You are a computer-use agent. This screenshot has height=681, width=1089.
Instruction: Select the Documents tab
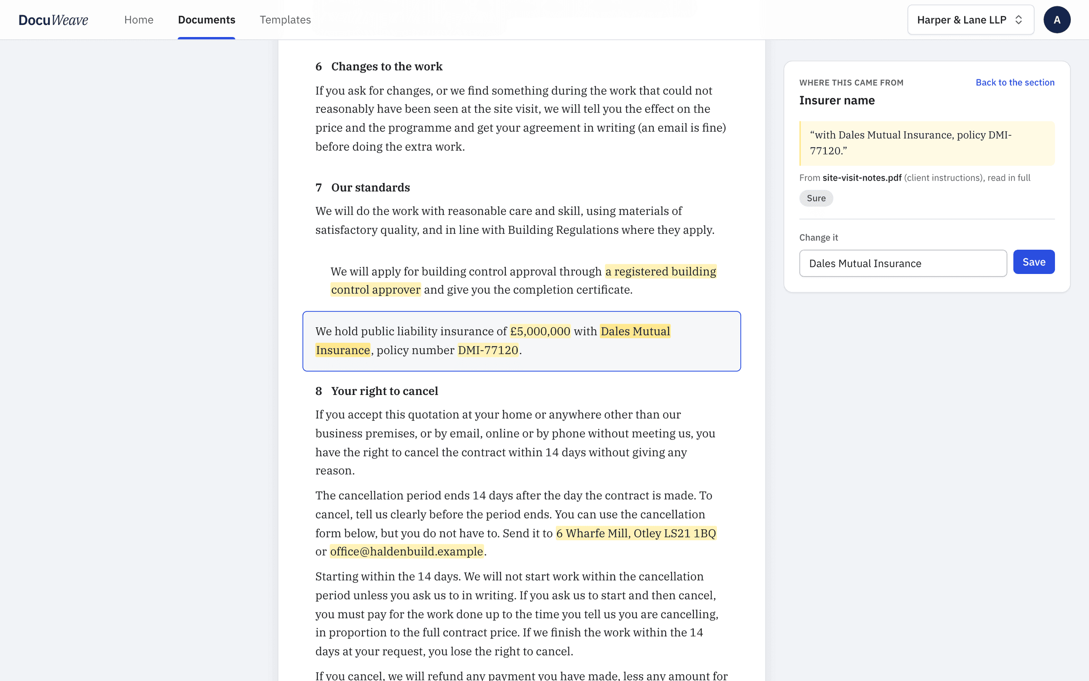click(206, 20)
